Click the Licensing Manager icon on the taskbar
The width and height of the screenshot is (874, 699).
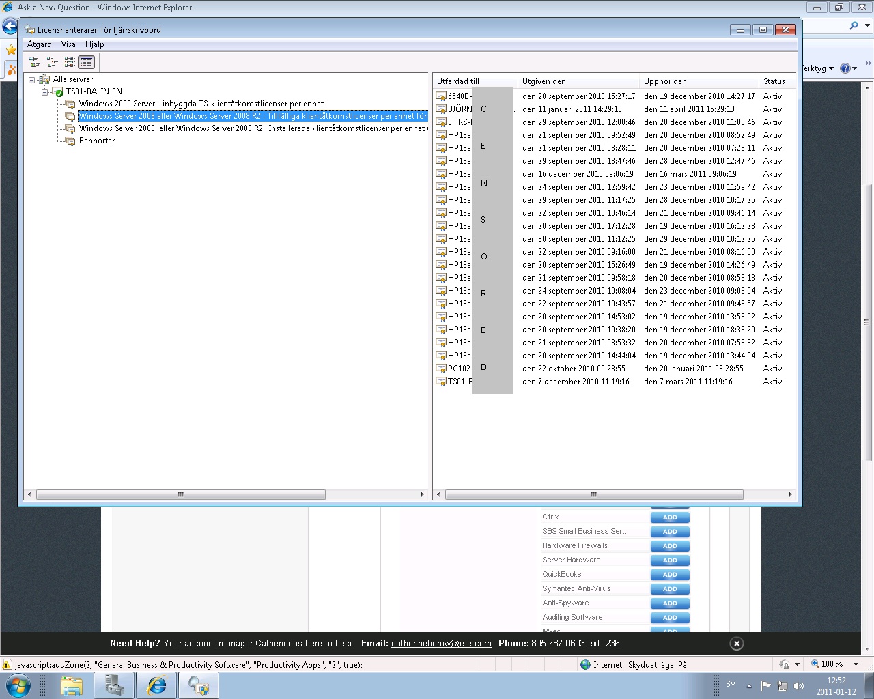pyautogui.click(x=198, y=685)
